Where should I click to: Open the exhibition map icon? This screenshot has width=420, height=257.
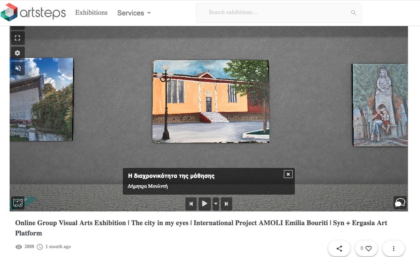coord(18,203)
